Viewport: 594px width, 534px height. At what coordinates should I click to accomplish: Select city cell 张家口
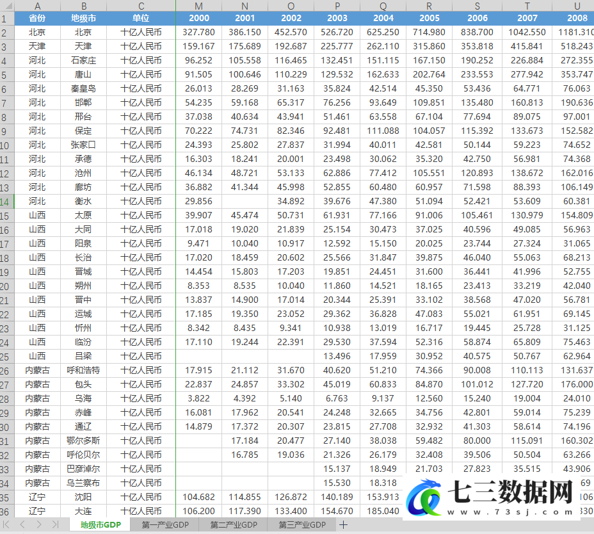(84, 145)
